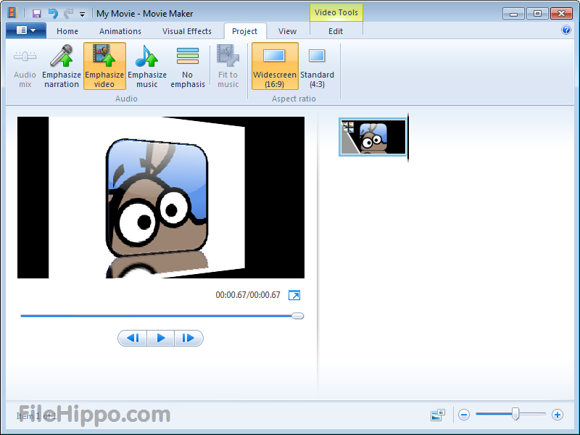Zoom in the time scale
Image resolution: width=580 pixels, height=435 pixels.
[x=558, y=415]
